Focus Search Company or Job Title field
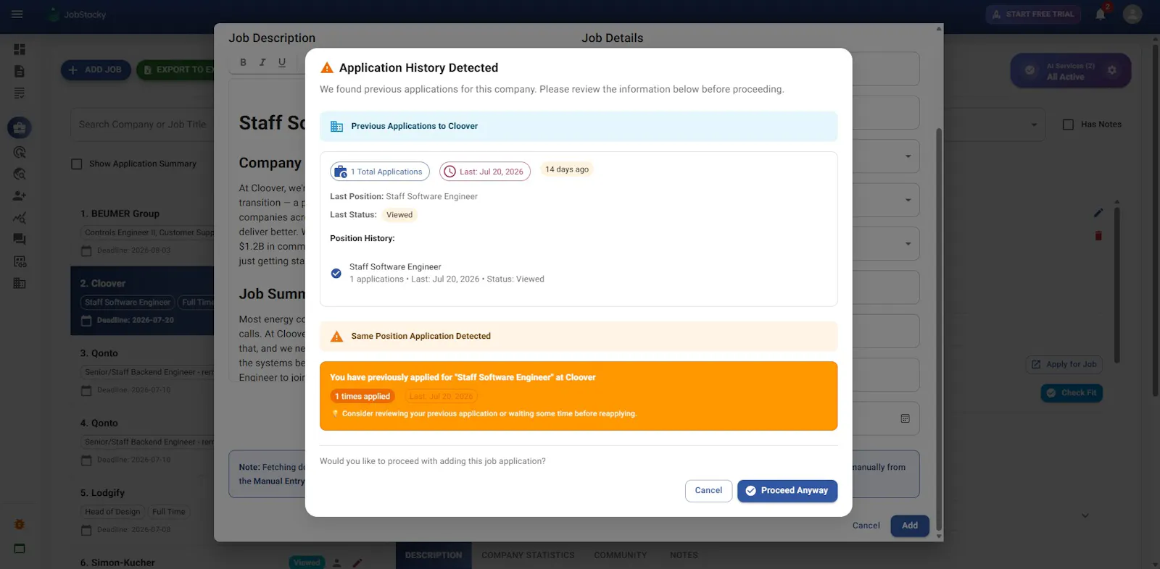The height and width of the screenshot is (569, 1160). coord(143,125)
